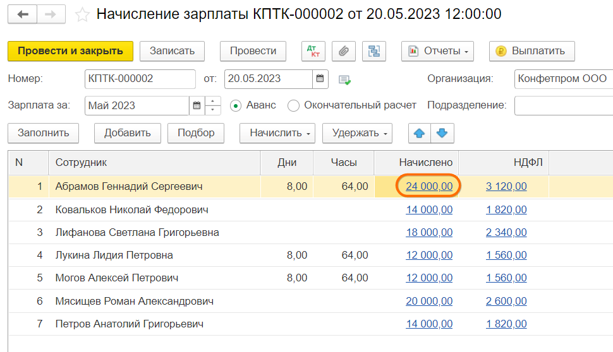Move row down with blue arrow
Image resolution: width=613 pixels, height=352 pixels.
coord(442,133)
